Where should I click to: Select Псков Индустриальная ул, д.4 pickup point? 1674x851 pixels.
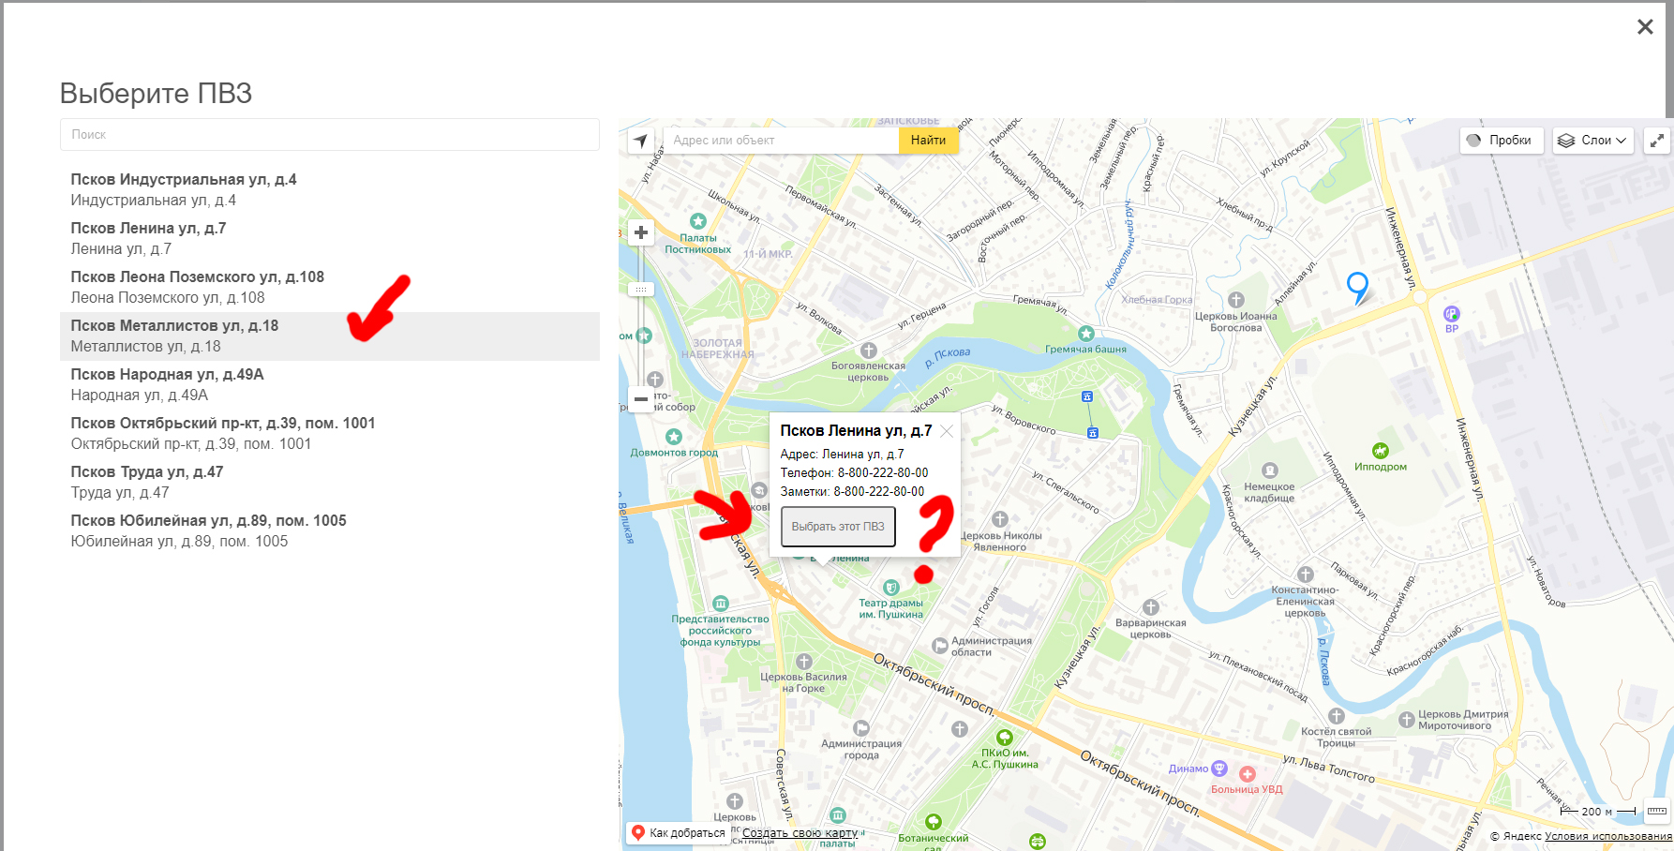pyautogui.click(x=184, y=188)
